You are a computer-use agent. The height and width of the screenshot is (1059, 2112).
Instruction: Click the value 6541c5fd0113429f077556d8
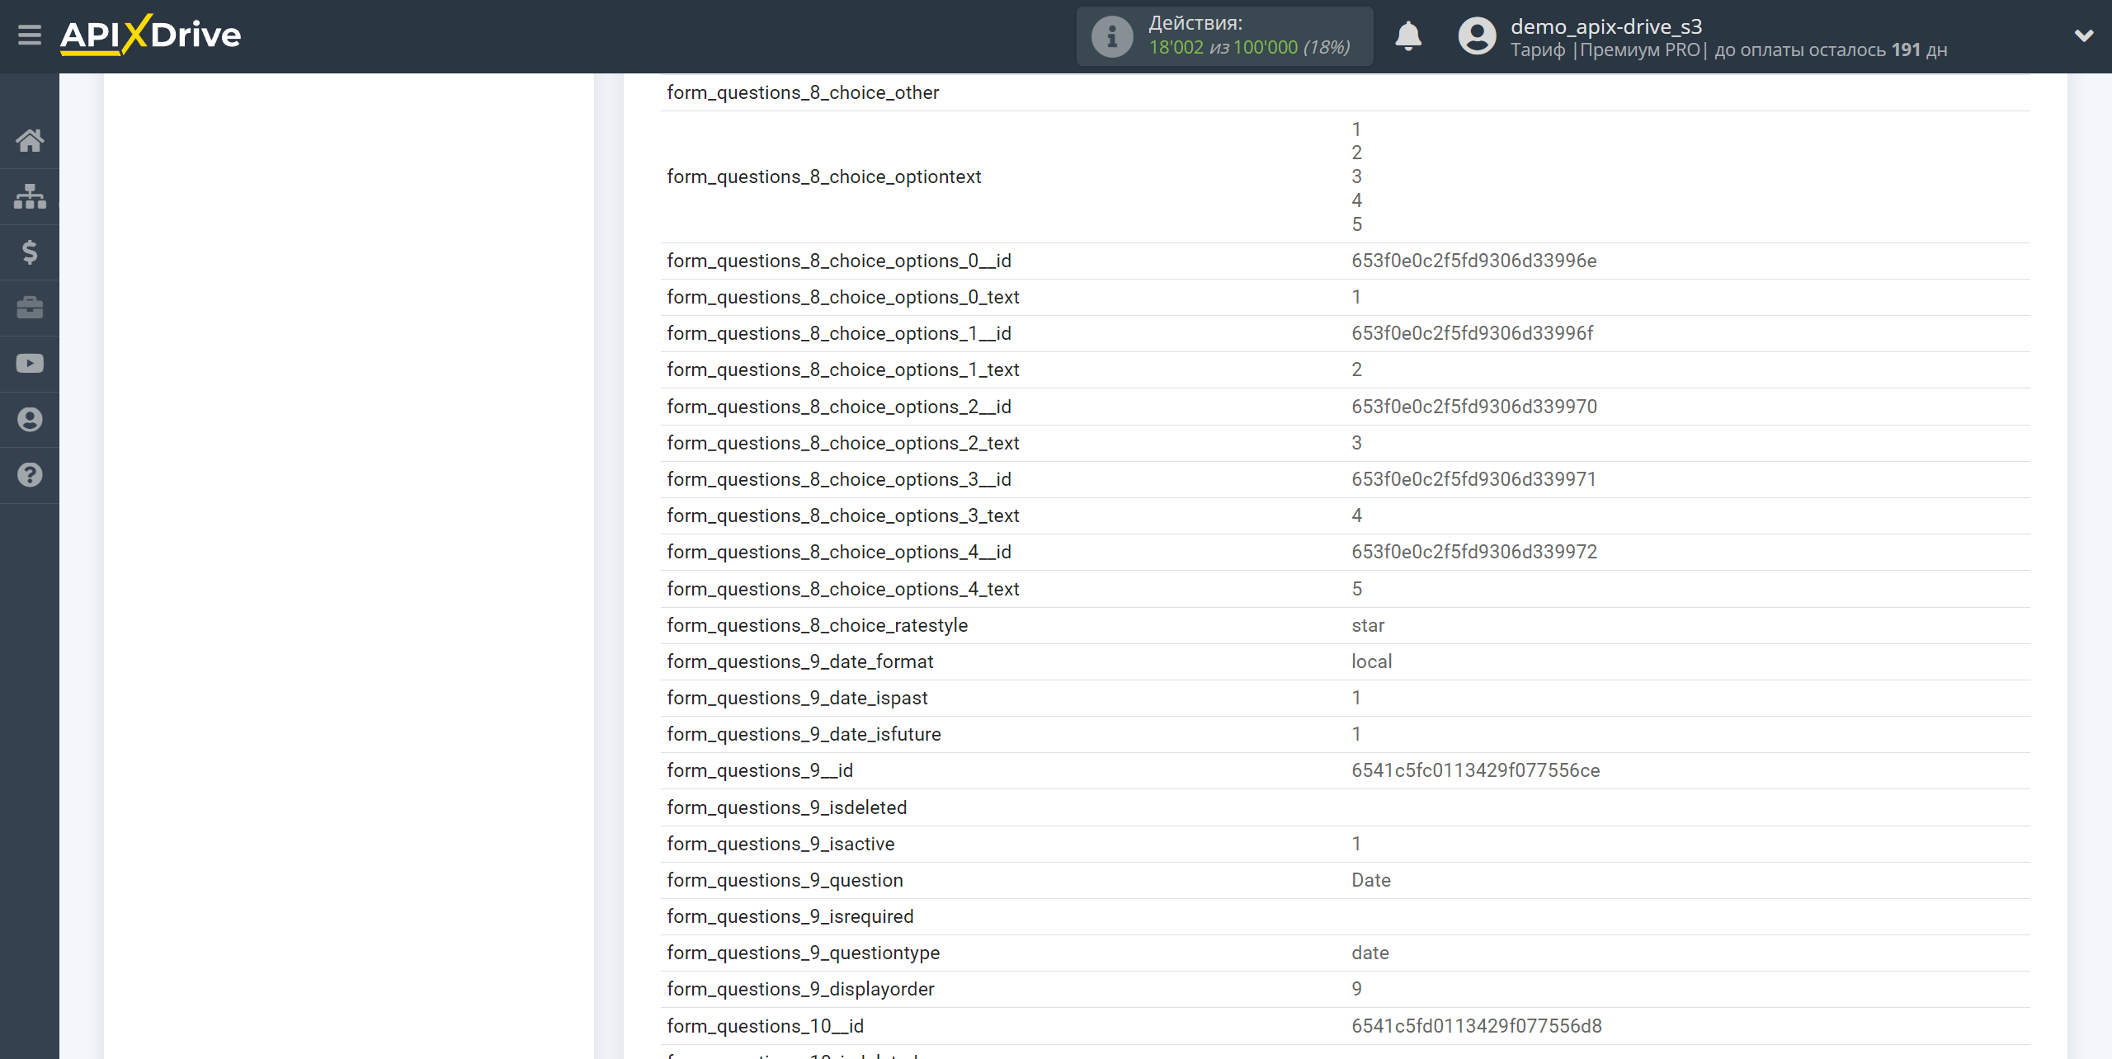click(1476, 1027)
